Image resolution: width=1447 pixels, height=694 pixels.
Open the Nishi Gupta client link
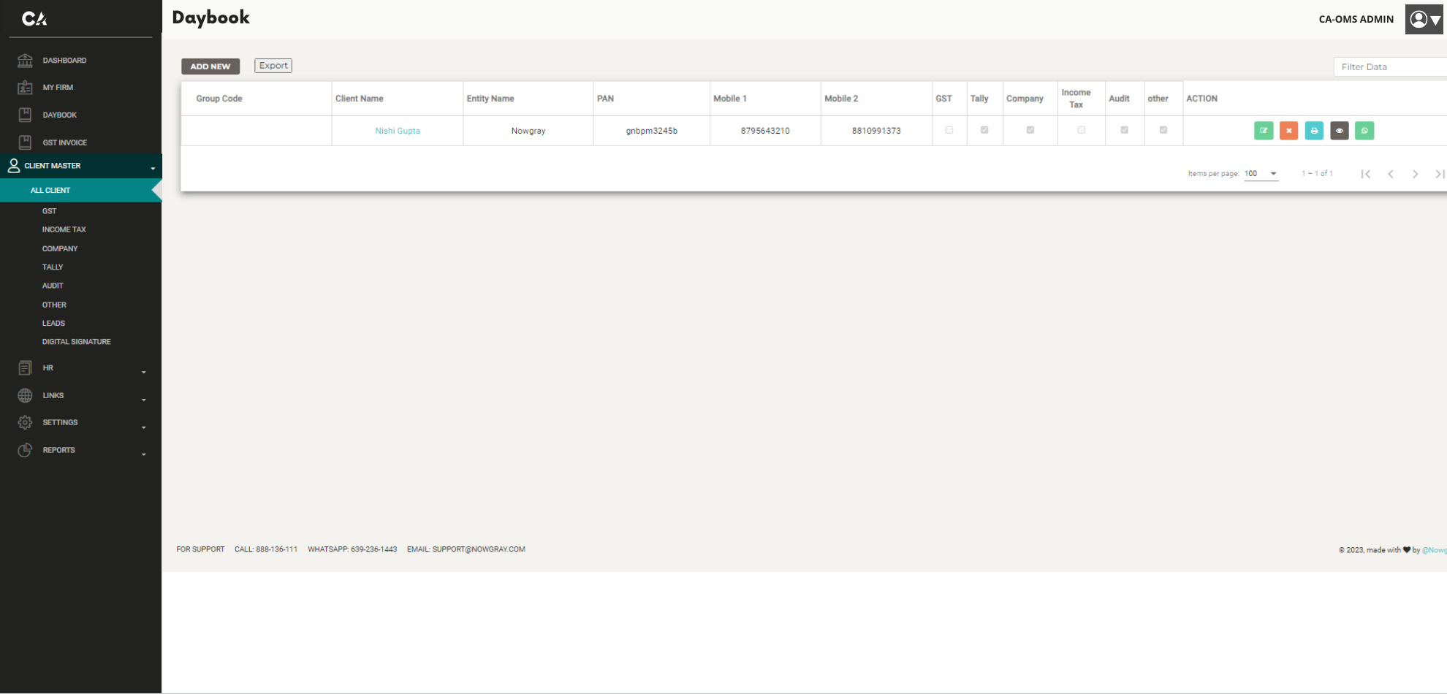point(398,131)
